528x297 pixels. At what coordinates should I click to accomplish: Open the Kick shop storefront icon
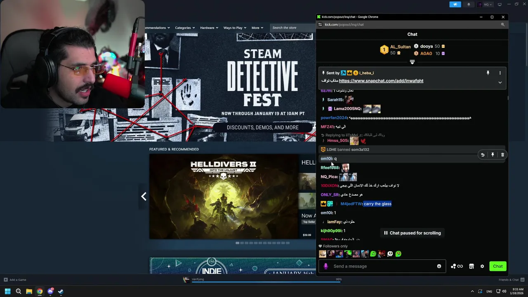click(471, 266)
